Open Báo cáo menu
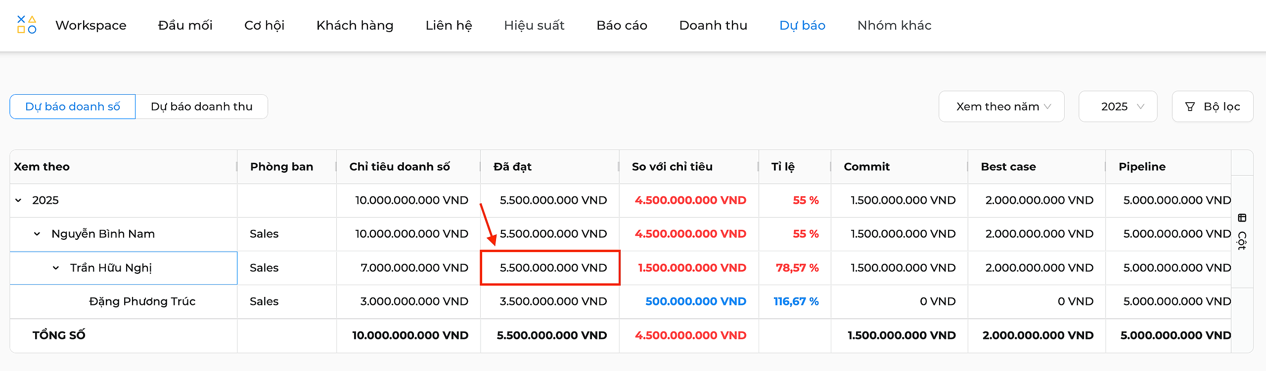 click(x=622, y=25)
